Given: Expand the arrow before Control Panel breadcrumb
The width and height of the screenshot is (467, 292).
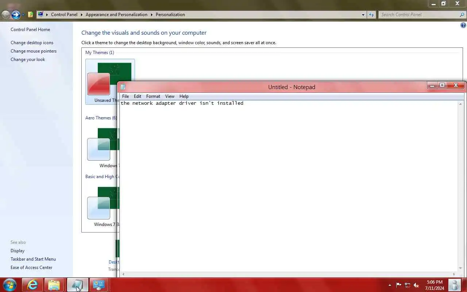Looking at the screenshot, I should coord(47,15).
